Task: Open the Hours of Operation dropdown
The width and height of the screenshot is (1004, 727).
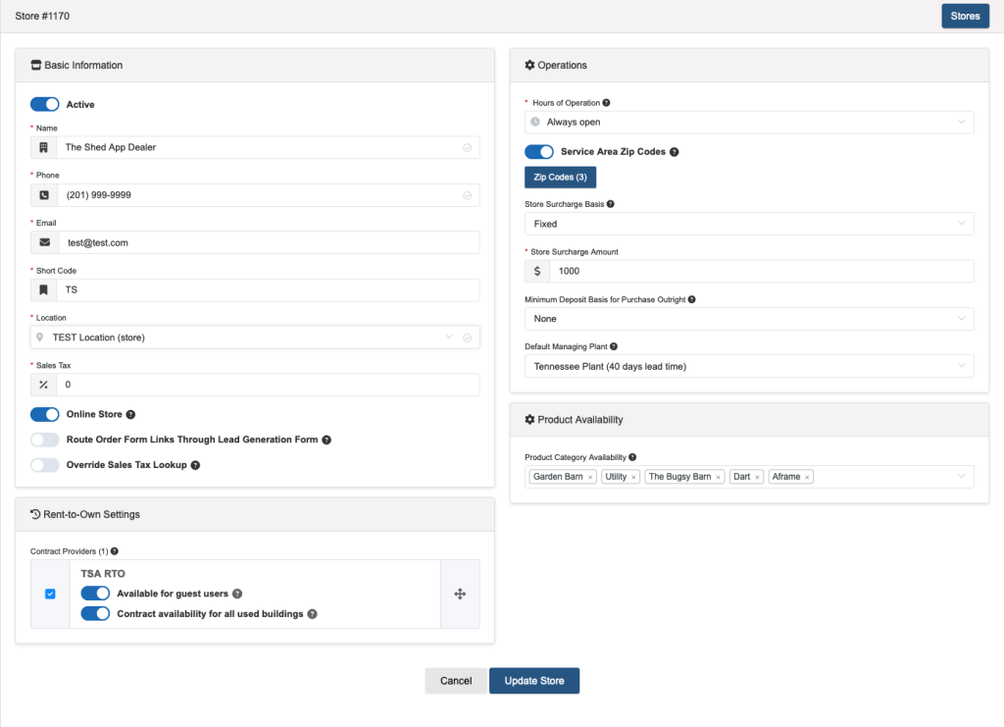Action: tap(749, 123)
